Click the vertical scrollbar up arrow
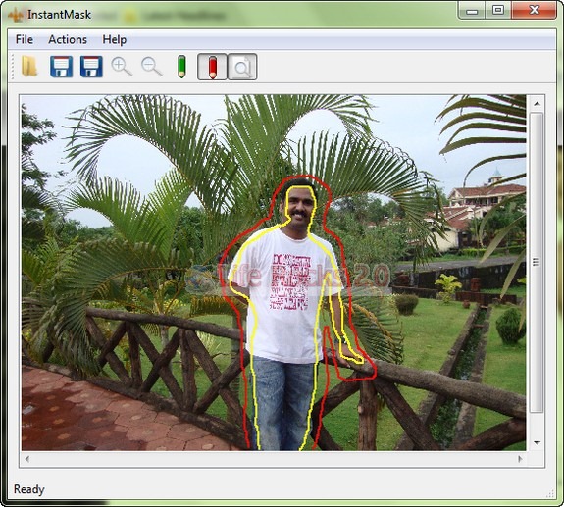The width and height of the screenshot is (564, 507). click(537, 104)
